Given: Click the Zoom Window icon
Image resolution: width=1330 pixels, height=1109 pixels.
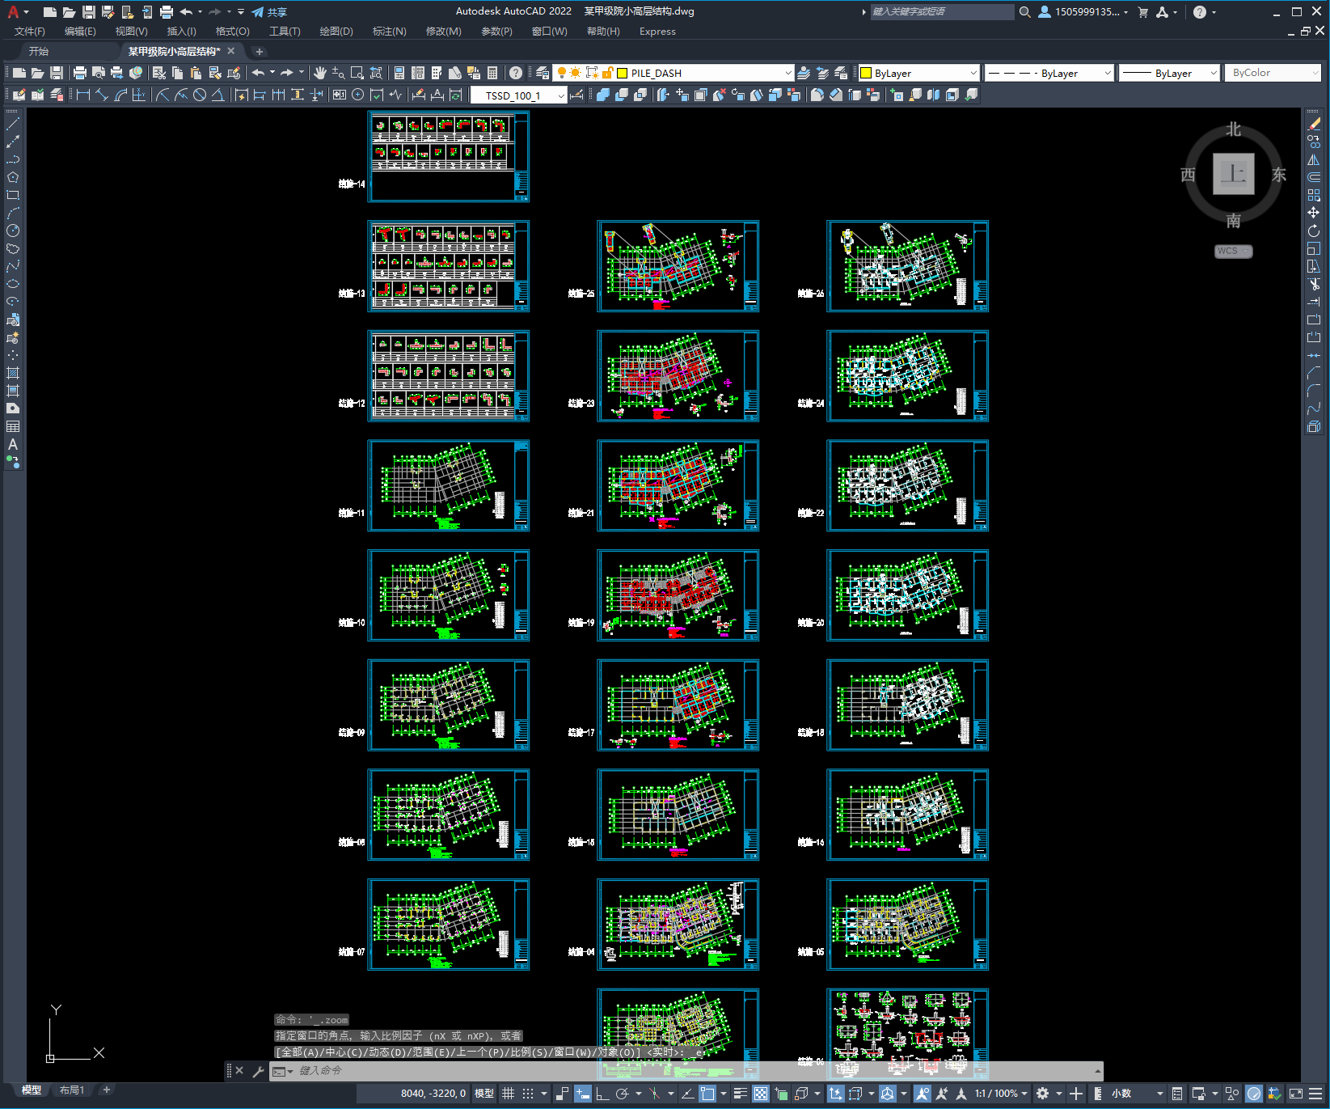Looking at the screenshot, I should pyautogui.click(x=357, y=73).
